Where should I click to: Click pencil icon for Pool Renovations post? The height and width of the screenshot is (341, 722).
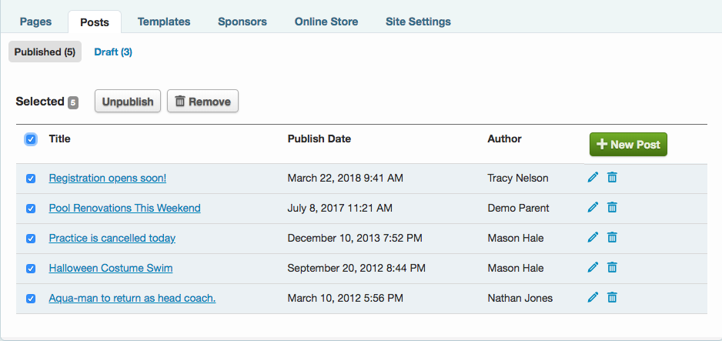592,208
